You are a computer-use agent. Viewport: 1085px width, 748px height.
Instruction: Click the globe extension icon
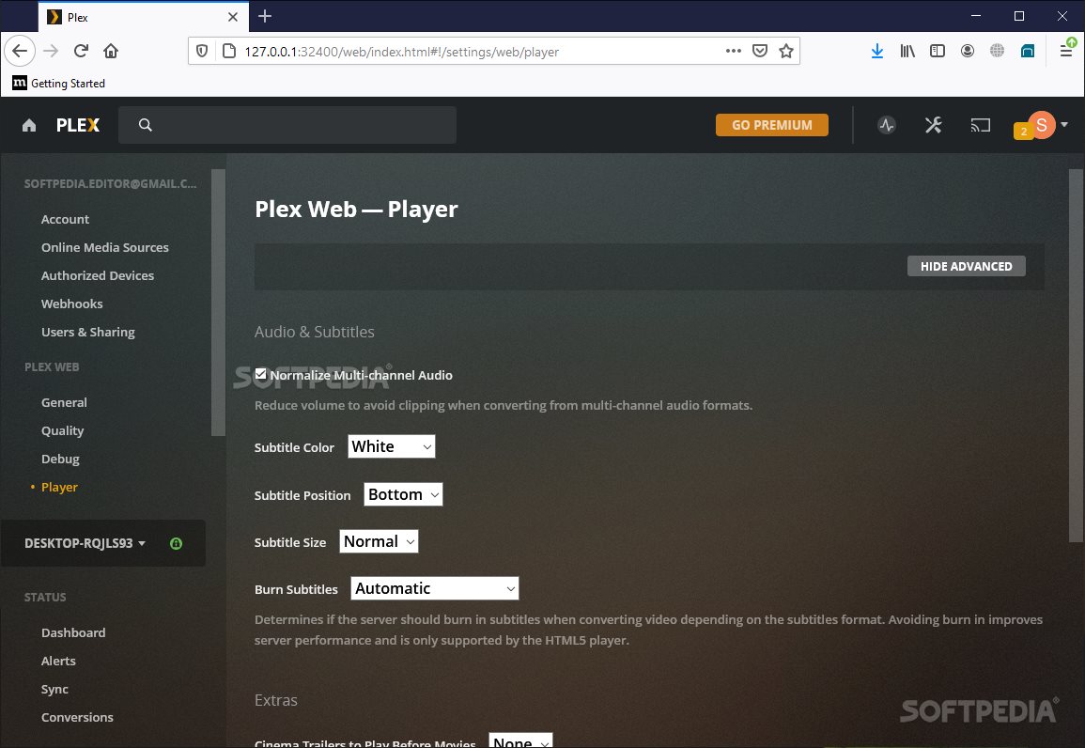pos(997,51)
